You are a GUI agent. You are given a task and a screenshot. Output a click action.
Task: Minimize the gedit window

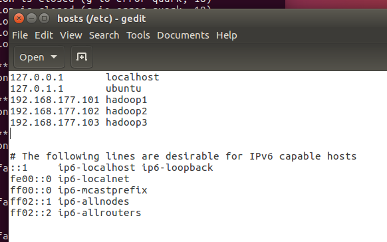[x=32, y=19]
